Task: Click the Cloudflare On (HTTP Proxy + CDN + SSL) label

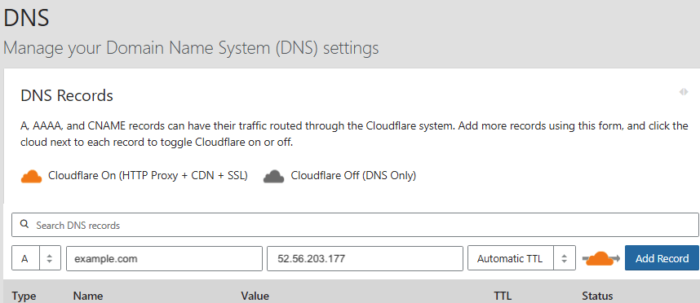Action: tap(148, 176)
